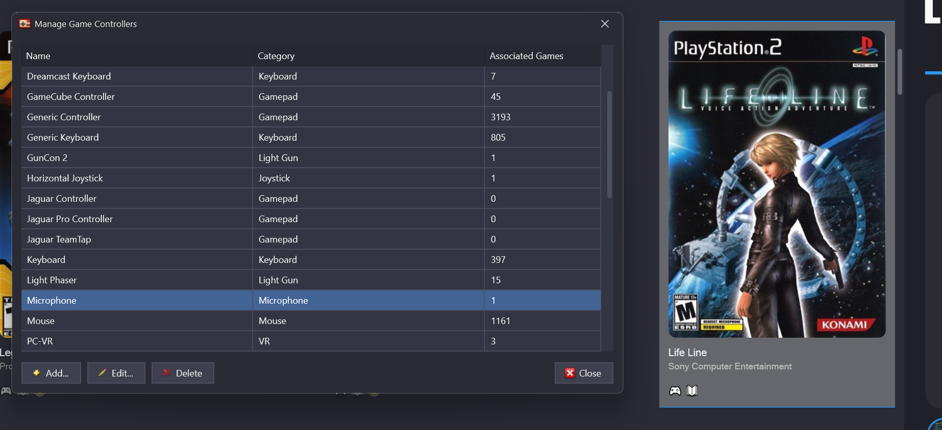Select the Jaguar Pro Controller row
The width and height of the screenshot is (942, 430).
[x=70, y=219]
